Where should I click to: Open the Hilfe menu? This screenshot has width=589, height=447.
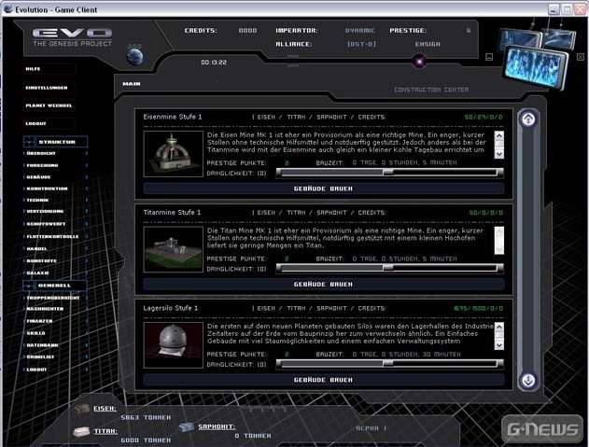[x=33, y=69]
